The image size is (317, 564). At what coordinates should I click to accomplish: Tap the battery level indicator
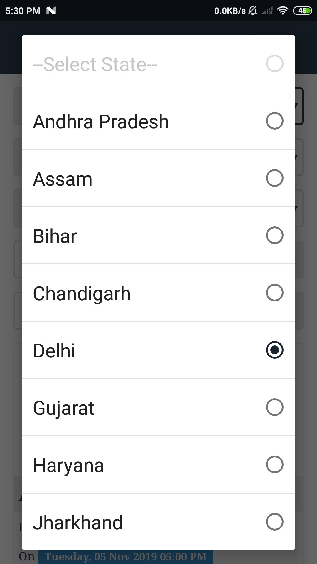pos(302,11)
